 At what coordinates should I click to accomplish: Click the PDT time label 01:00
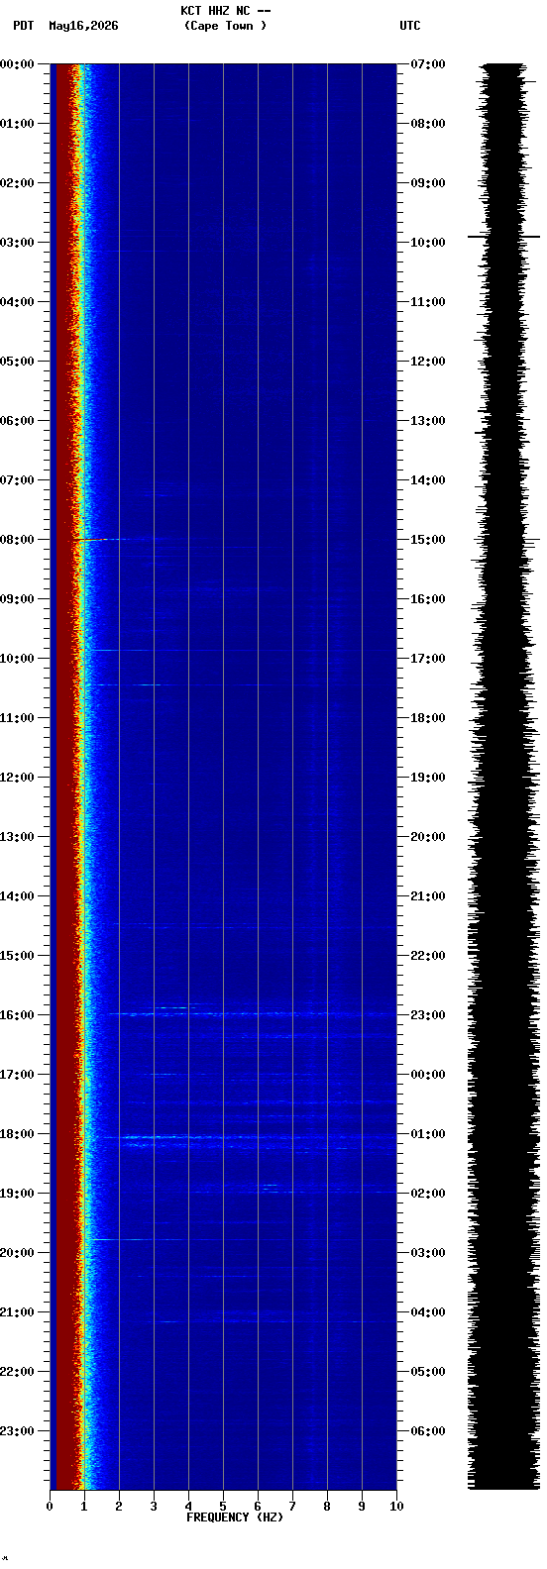18,124
